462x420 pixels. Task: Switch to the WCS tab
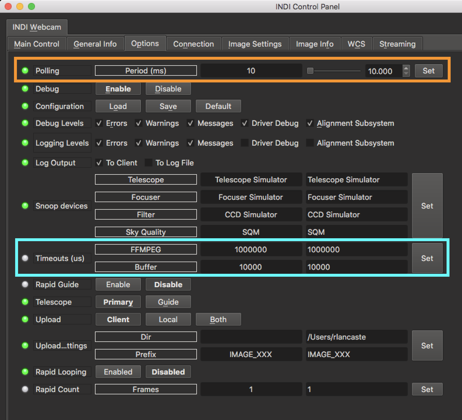coord(356,44)
